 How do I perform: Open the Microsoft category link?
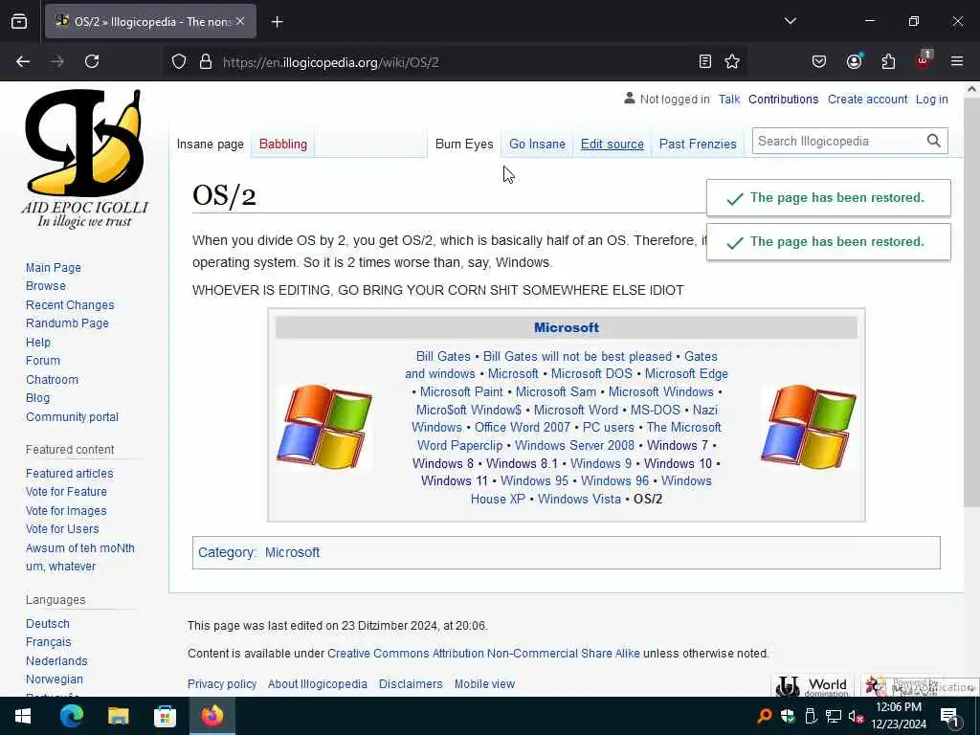292,552
